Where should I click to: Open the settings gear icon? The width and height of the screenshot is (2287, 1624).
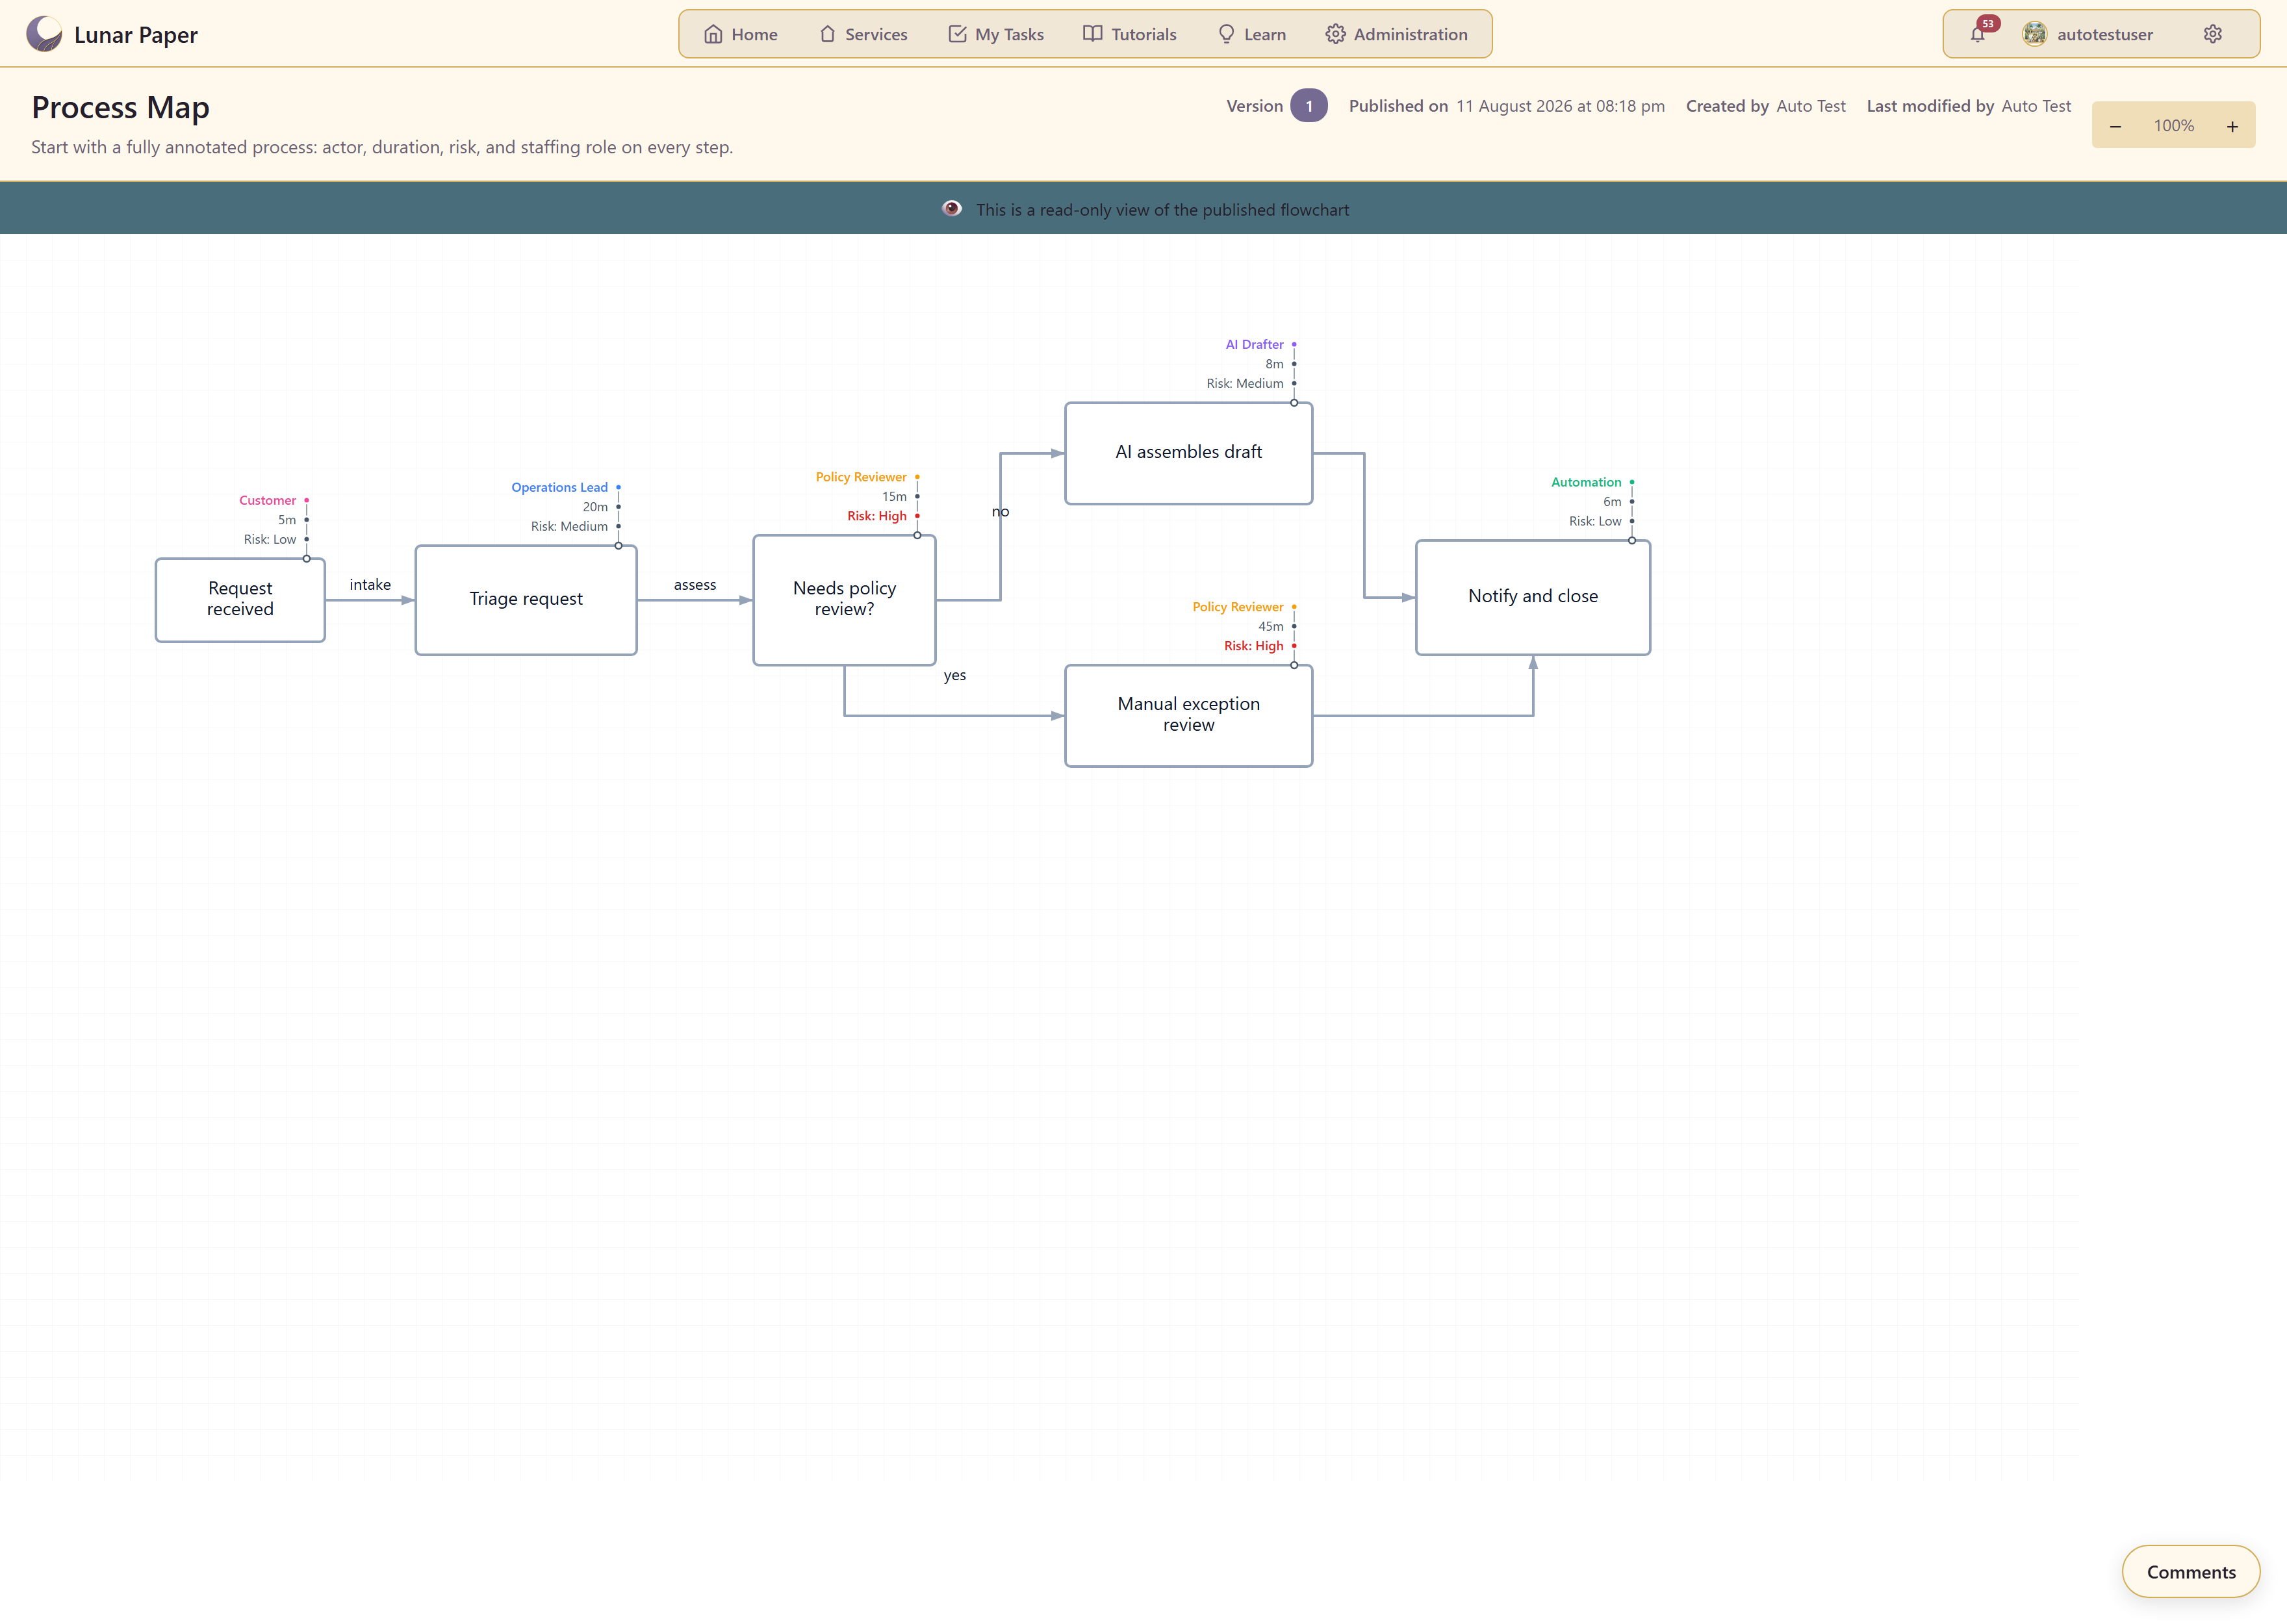2212,34
